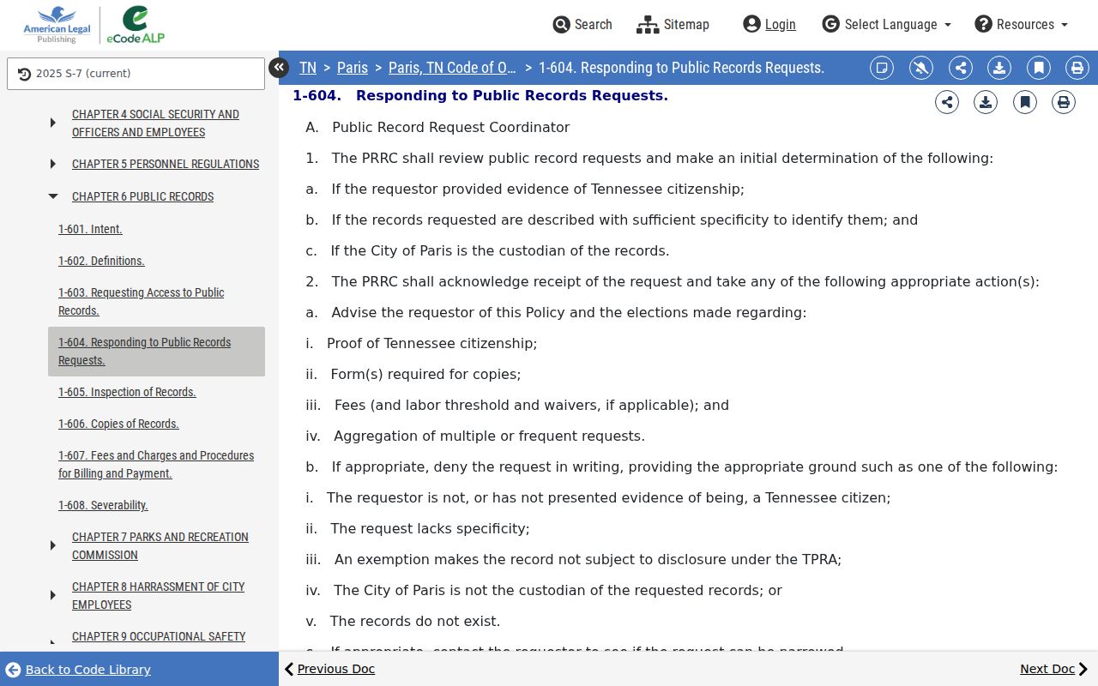Expand the Chapter 4 tree arrow
The image size is (1098, 686).
point(53,123)
